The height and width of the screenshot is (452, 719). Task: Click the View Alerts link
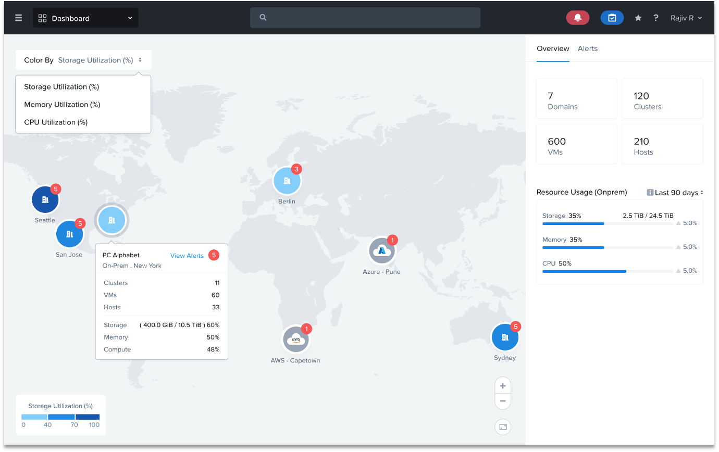[x=187, y=256]
